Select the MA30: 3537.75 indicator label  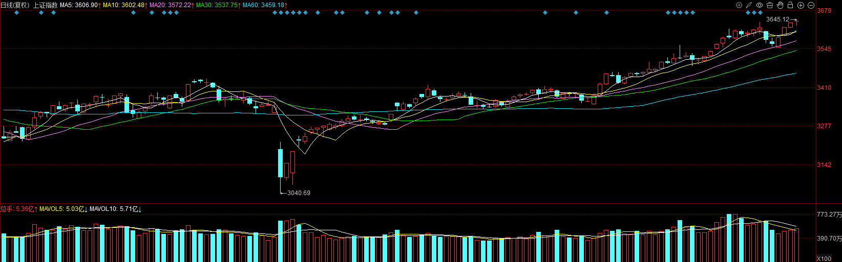click(217, 5)
